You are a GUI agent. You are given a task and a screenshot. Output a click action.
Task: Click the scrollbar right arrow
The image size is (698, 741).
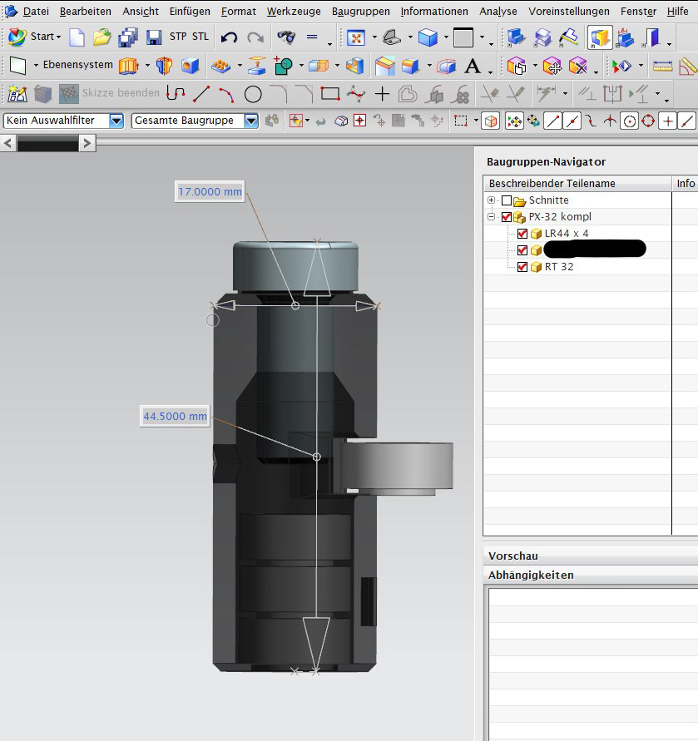pos(87,143)
